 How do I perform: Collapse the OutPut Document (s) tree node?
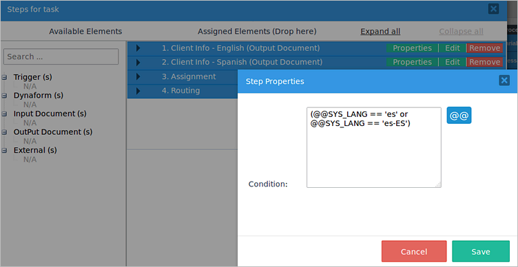[x=4, y=132]
